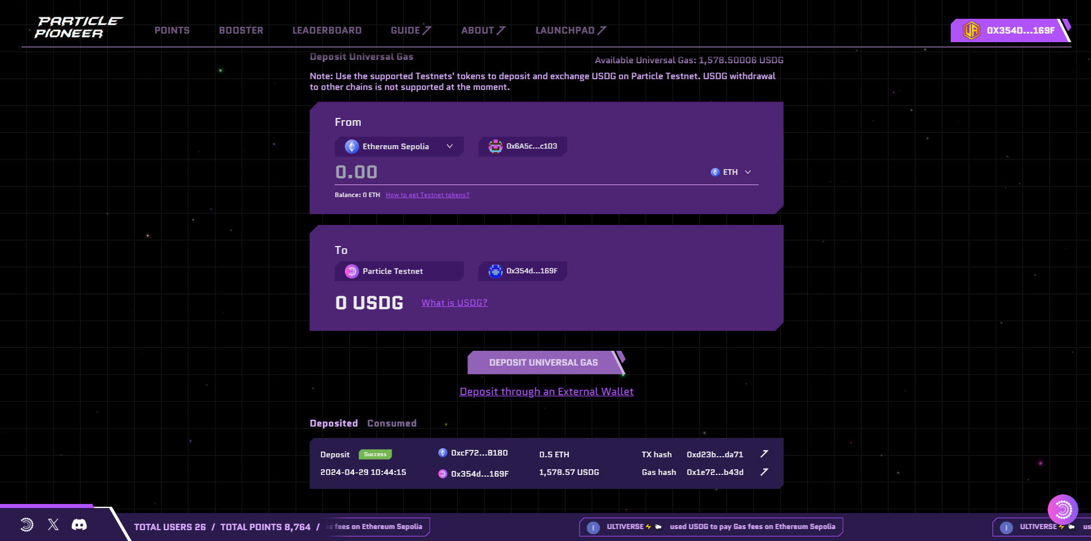Viewport: 1091px width, 541px height.
Task: Click the info icon in Ultiverse ticker
Action: tap(593, 527)
